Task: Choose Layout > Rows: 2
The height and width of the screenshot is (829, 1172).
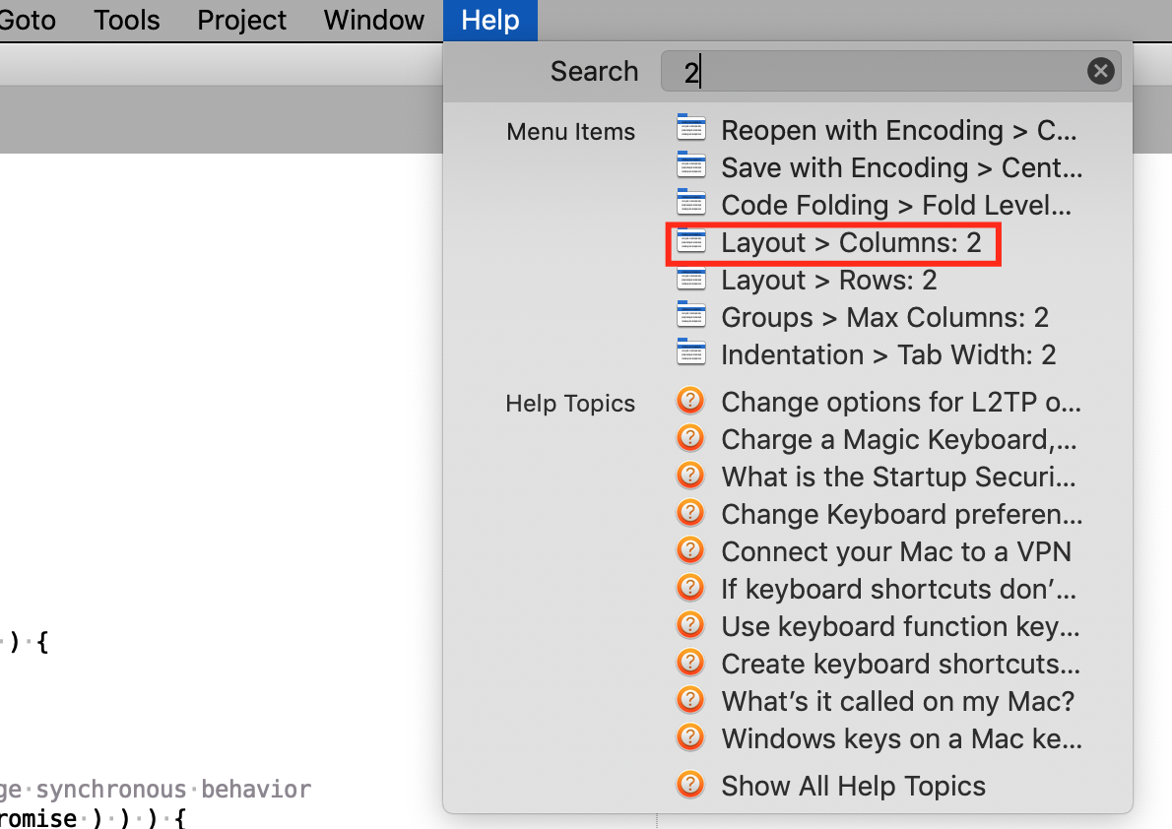Action: [x=828, y=281]
